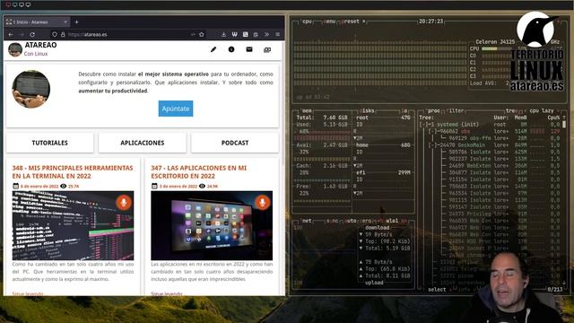Click the app grid thumbnail of article 347
This screenshot has height=323, width=574.
coord(212,225)
